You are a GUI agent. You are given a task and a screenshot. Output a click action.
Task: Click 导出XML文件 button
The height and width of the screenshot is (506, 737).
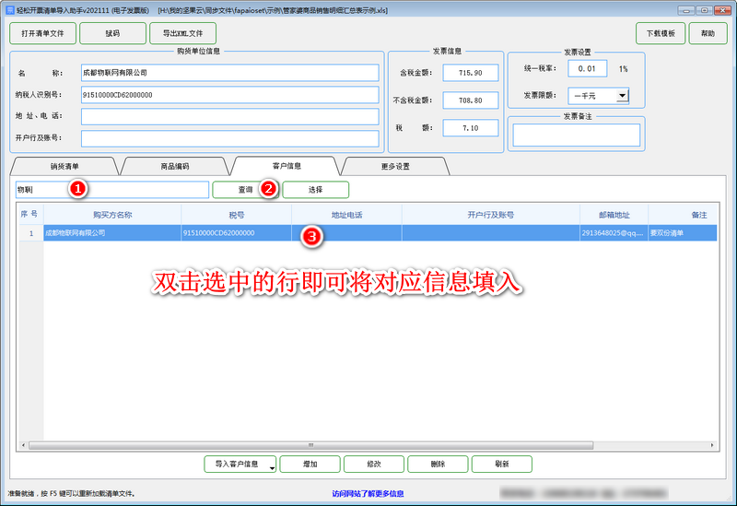point(182,33)
